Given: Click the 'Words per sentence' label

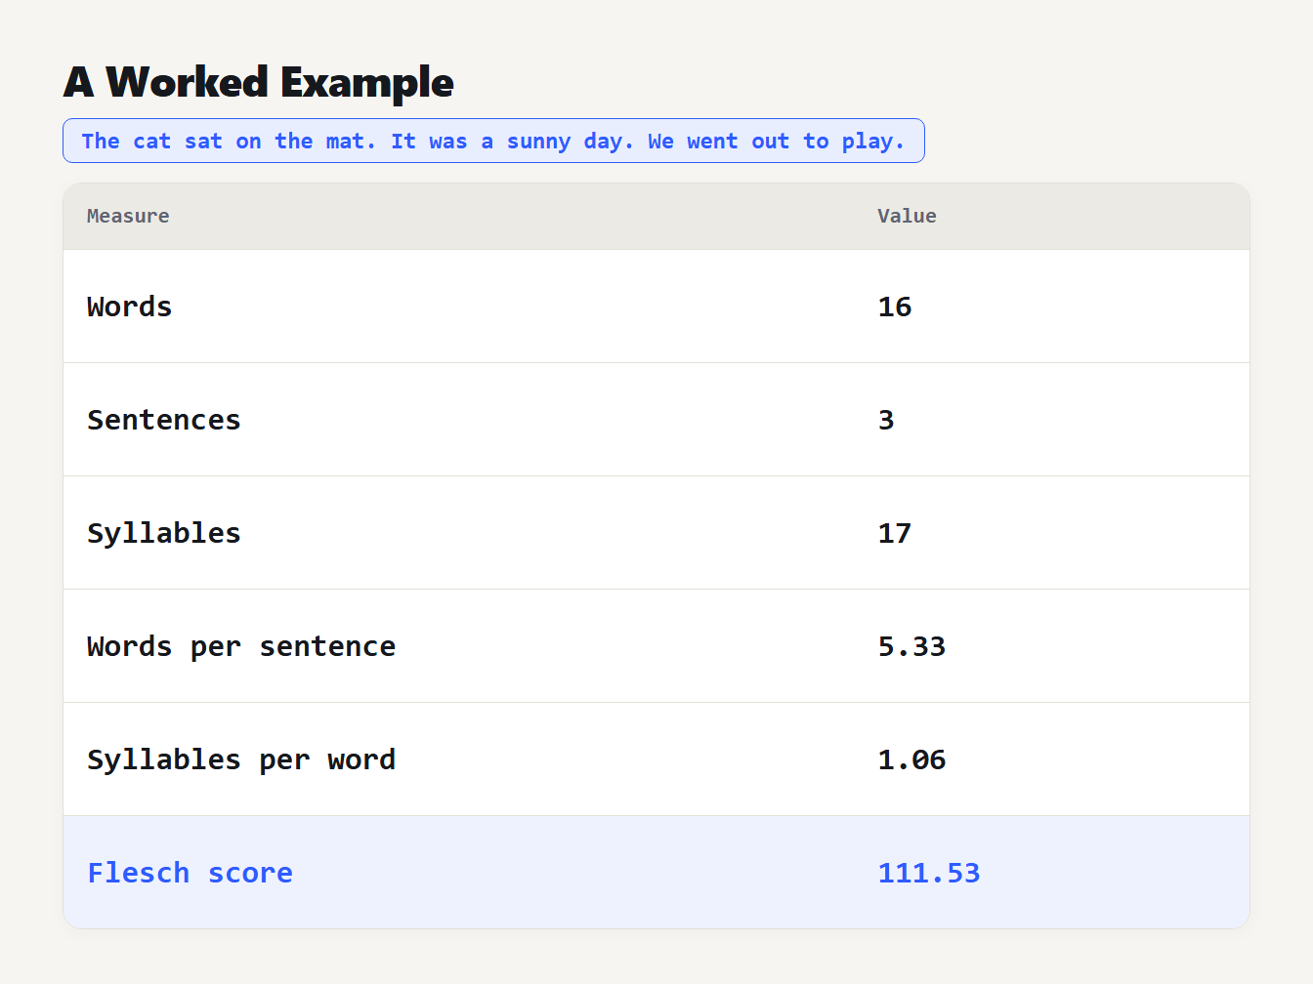Looking at the screenshot, I should (241, 646).
